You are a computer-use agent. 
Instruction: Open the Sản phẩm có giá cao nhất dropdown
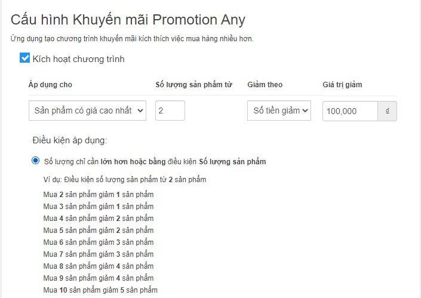click(87, 110)
